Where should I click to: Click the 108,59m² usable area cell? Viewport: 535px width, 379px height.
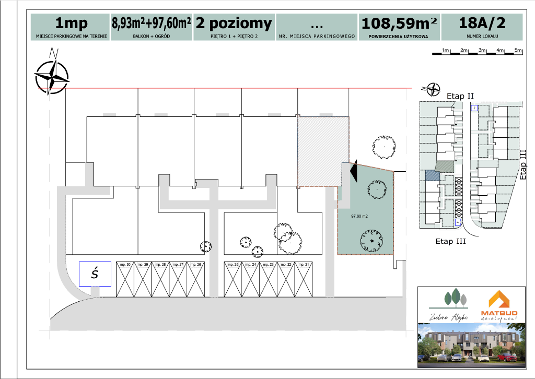[398, 27]
